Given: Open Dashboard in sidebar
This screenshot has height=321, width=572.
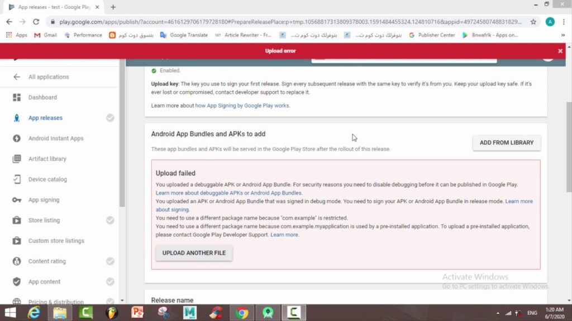Looking at the screenshot, I should pos(42,97).
